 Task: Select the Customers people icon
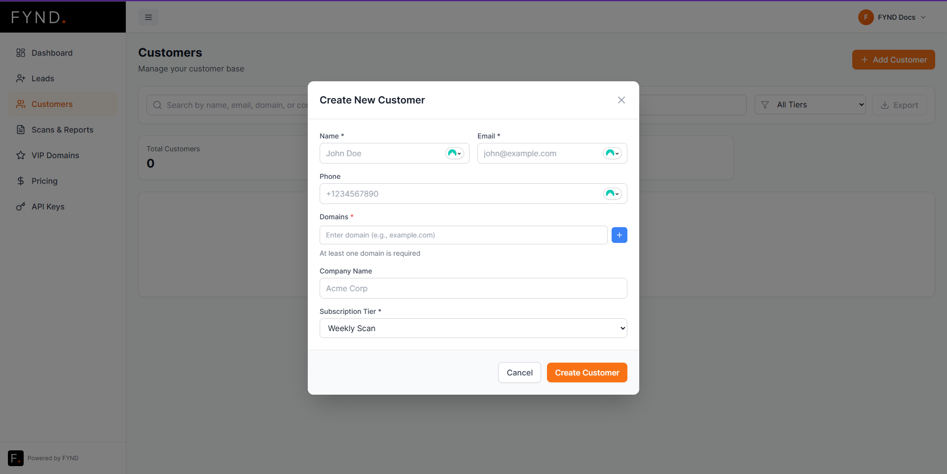(x=20, y=104)
